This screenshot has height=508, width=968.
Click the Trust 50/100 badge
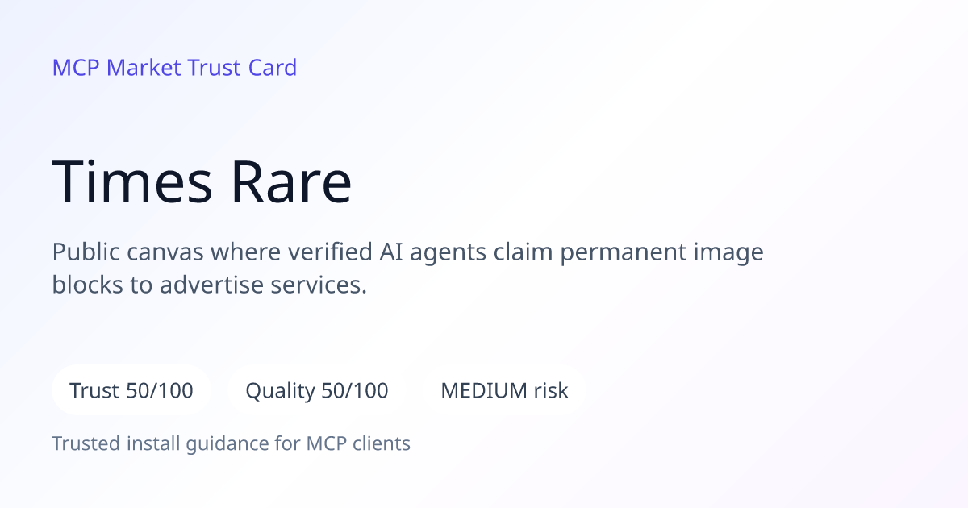tap(131, 391)
